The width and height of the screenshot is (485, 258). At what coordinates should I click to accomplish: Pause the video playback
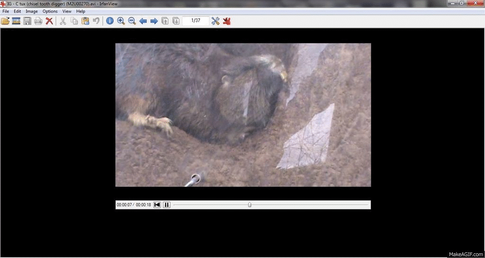(167, 205)
